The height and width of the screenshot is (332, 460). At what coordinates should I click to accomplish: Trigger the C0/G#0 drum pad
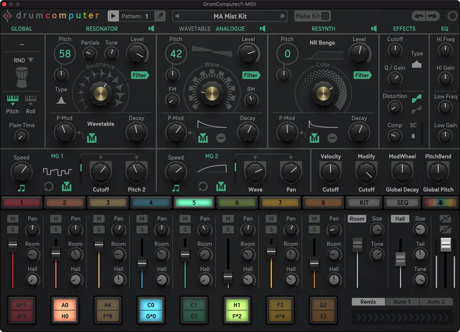(x=151, y=310)
